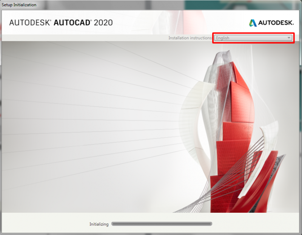Open the Installation instructions language dropdown
The height and width of the screenshot is (235, 302).
click(253, 38)
